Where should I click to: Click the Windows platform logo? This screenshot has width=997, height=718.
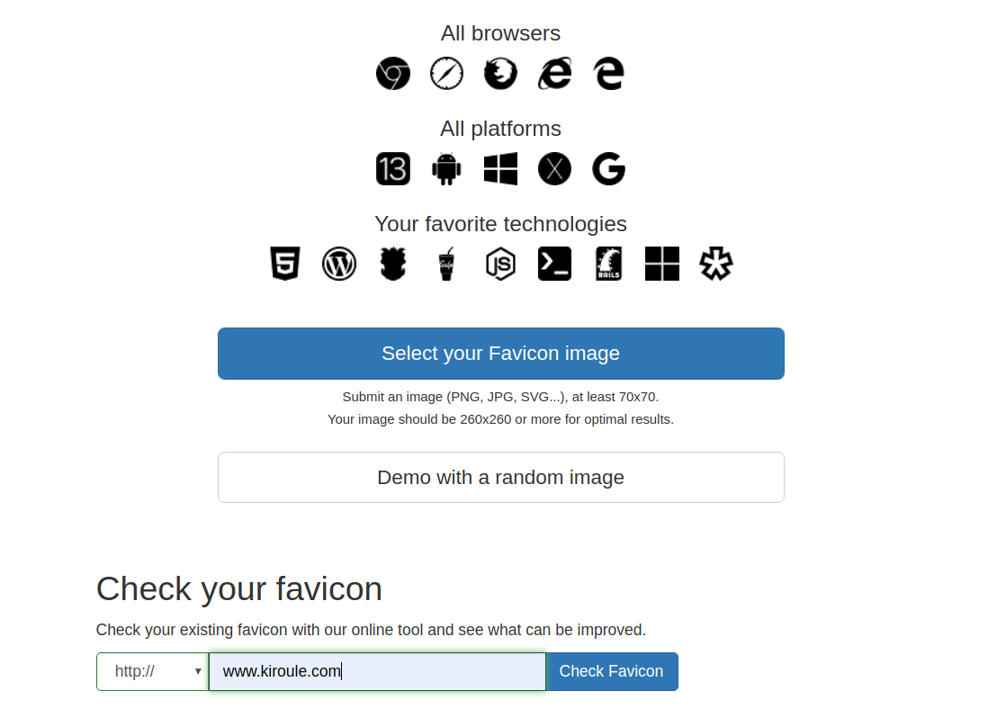tap(500, 168)
